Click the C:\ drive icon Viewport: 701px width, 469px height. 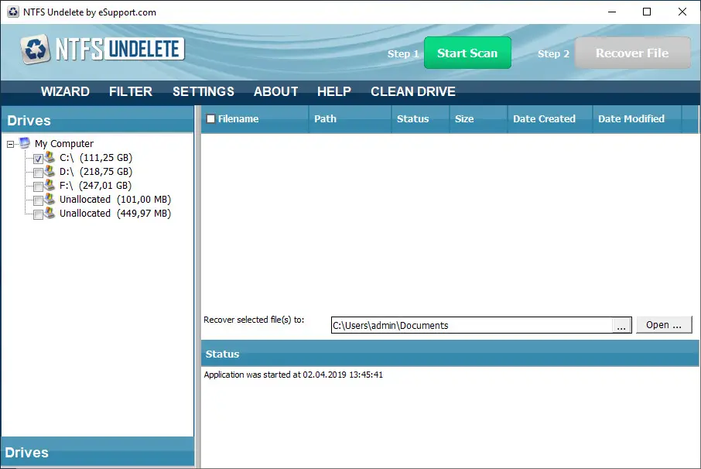(x=50, y=157)
